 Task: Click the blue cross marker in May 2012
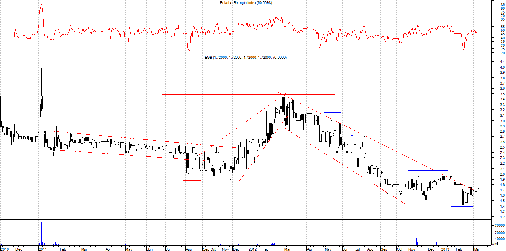click(332, 112)
